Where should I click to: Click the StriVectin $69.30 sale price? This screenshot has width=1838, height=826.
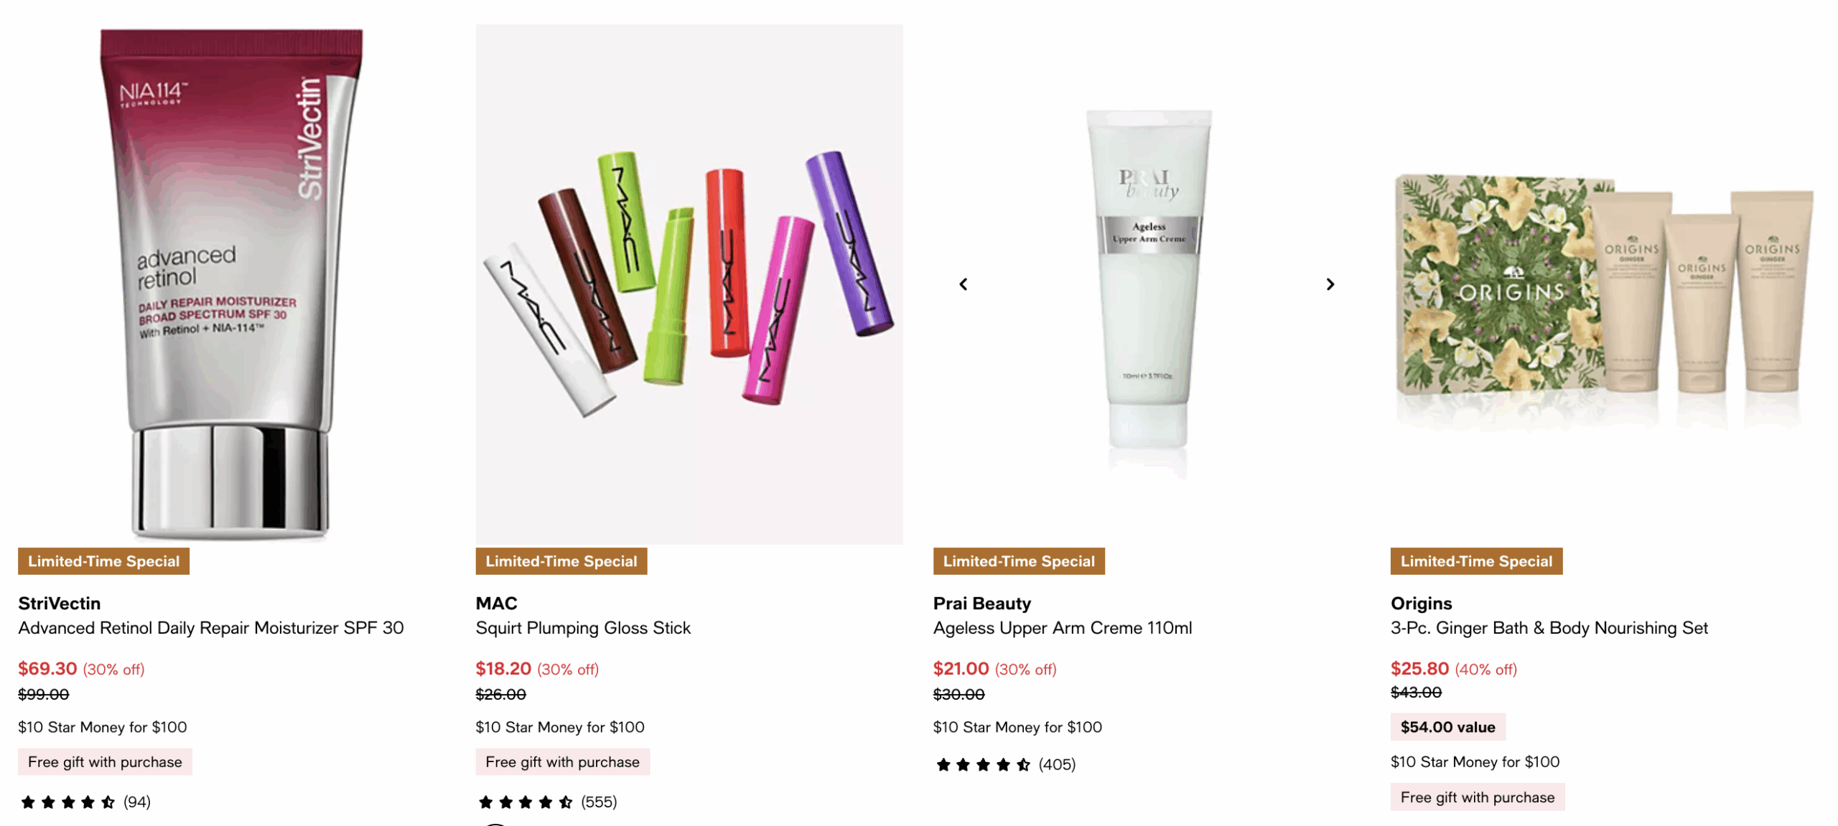47,668
